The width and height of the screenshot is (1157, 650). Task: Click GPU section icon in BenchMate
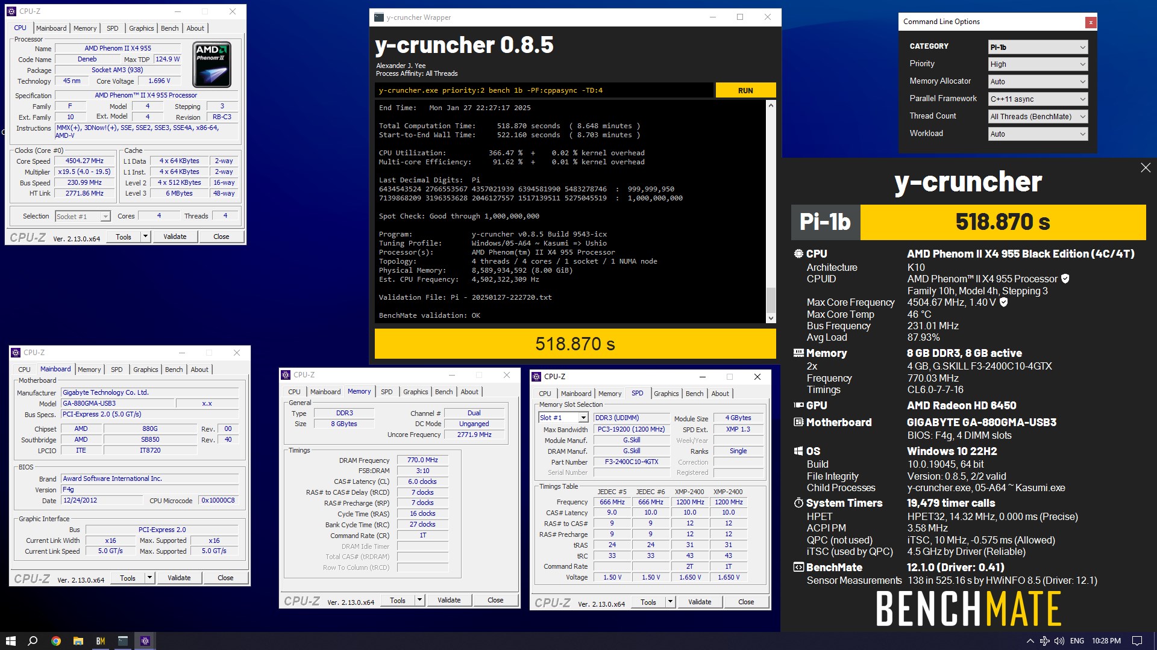pos(798,406)
